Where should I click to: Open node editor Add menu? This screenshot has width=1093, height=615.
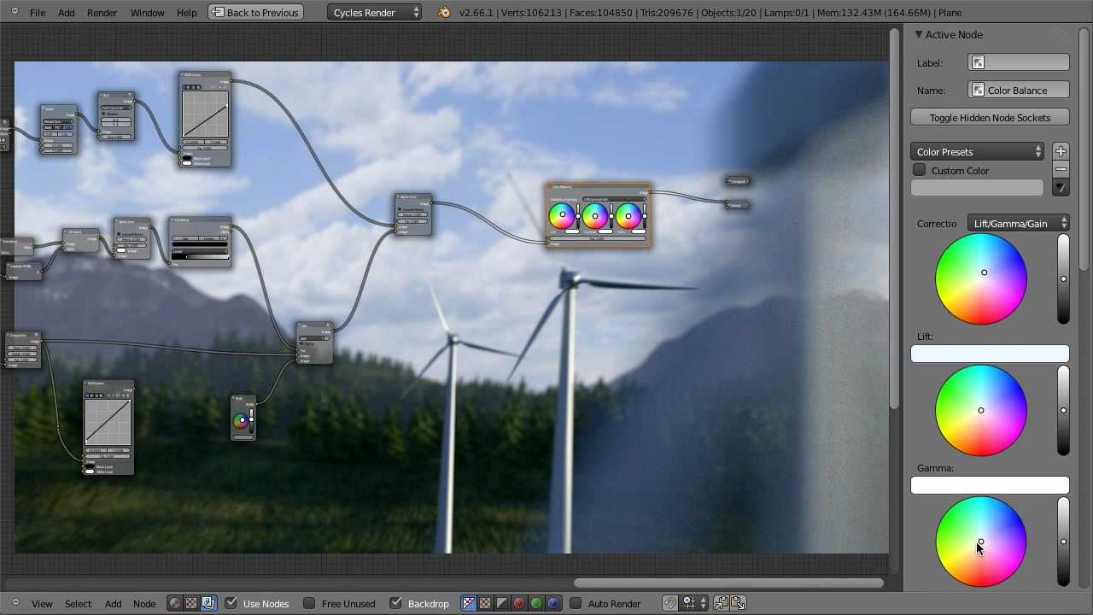point(113,603)
